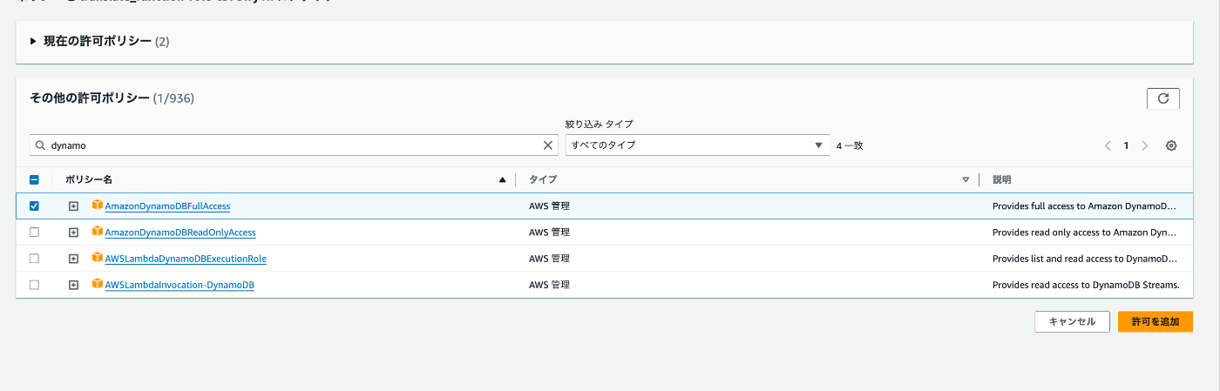
Task: Click description 'Provides read only access to Amazon Dyn…'
Action: pyautogui.click(x=1085, y=233)
